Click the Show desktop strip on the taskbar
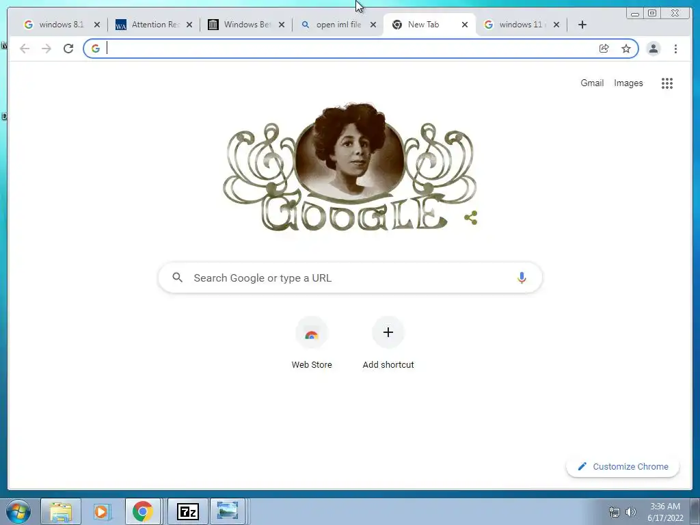Viewport: 700px width, 525px height. tap(695, 511)
